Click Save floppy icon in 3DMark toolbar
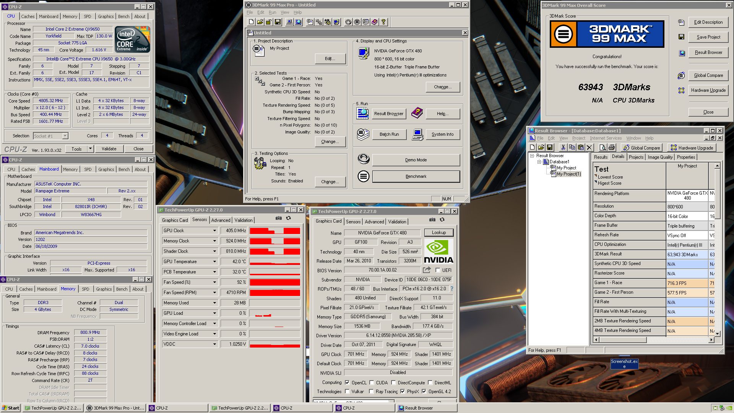 click(x=278, y=22)
